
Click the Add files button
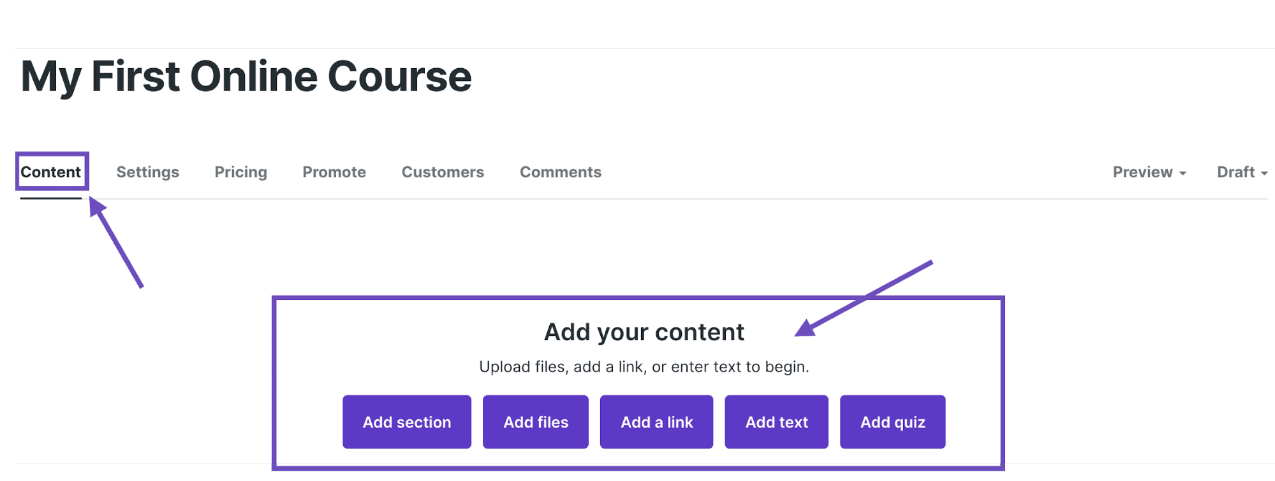pyautogui.click(x=535, y=421)
